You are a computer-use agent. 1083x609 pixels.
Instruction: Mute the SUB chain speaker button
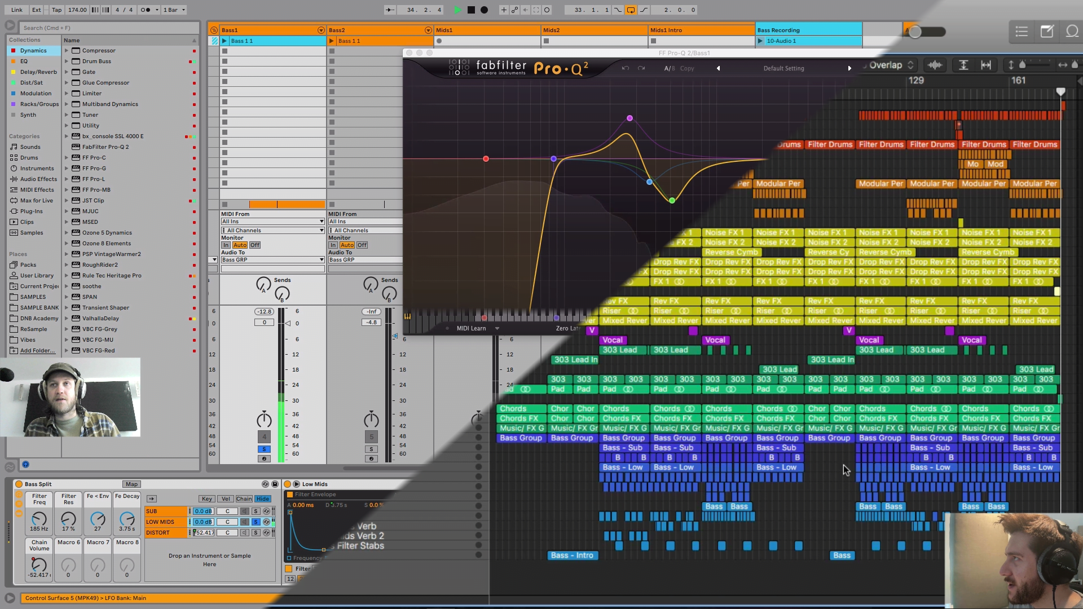pyautogui.click(x=244, y=511)
